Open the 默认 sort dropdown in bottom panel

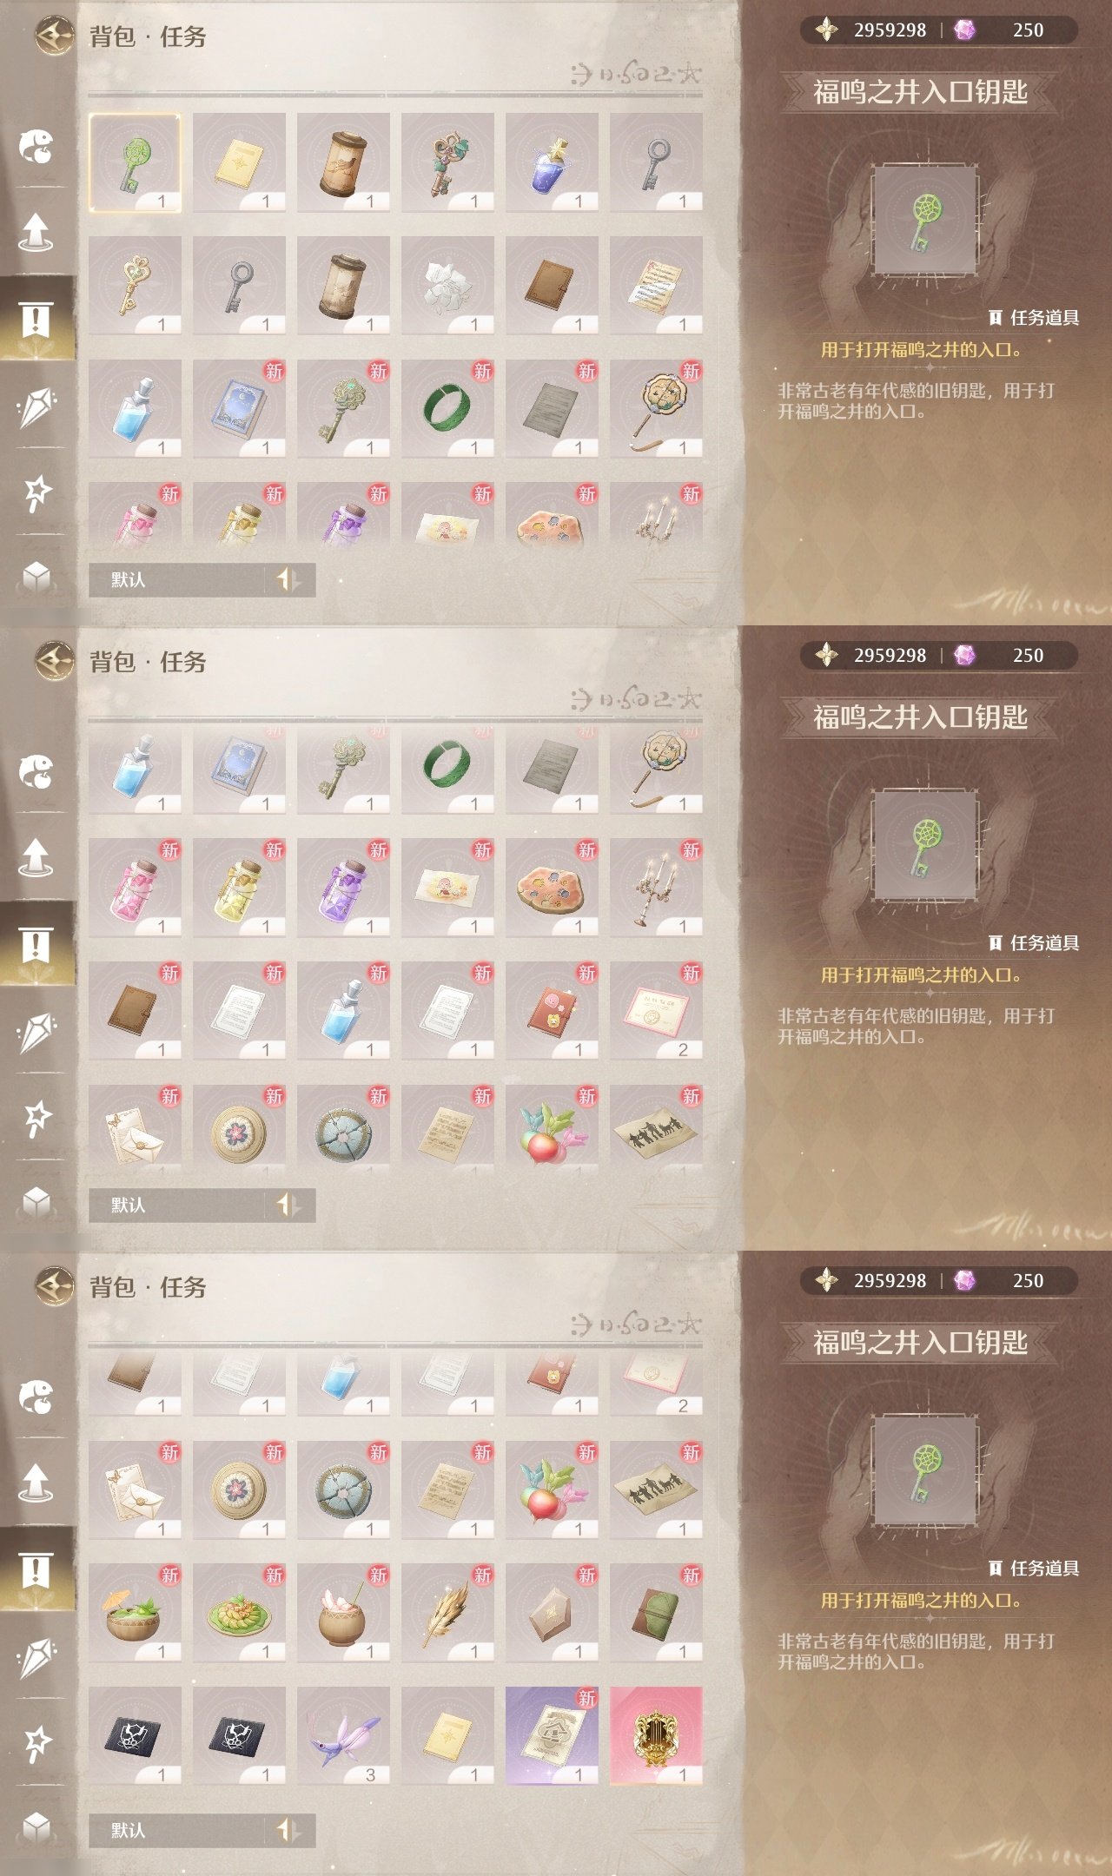pos(202,1830)
